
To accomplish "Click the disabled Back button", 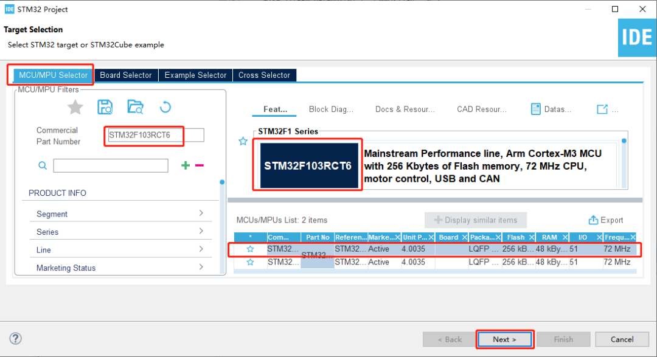I will (450, 339).
